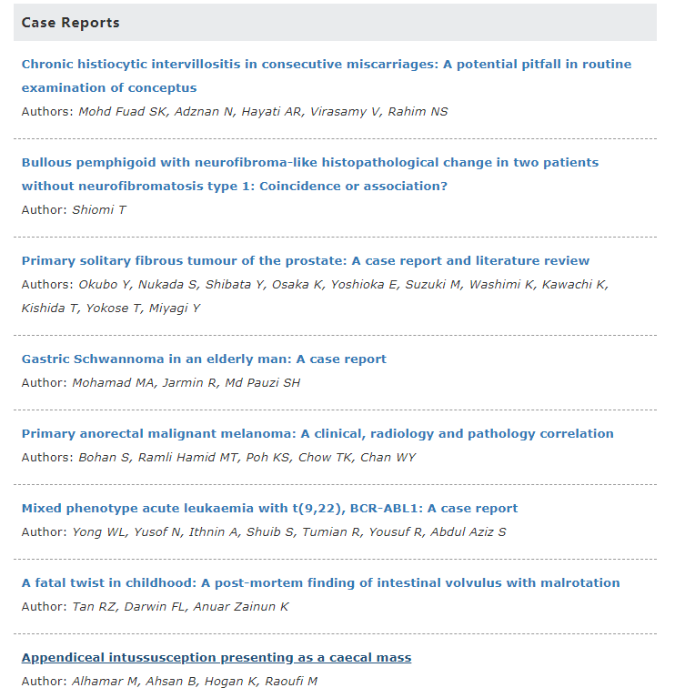The height and width of the screenshot is (698, 685).
Task: Click author name Md Pauzi SH
Action: (262, 383)
